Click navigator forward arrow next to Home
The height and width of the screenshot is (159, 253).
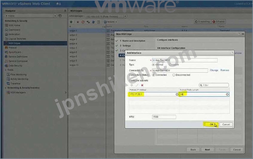tap(55, 16)
